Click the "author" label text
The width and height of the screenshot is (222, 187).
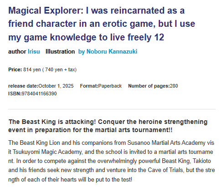[17, 52]
